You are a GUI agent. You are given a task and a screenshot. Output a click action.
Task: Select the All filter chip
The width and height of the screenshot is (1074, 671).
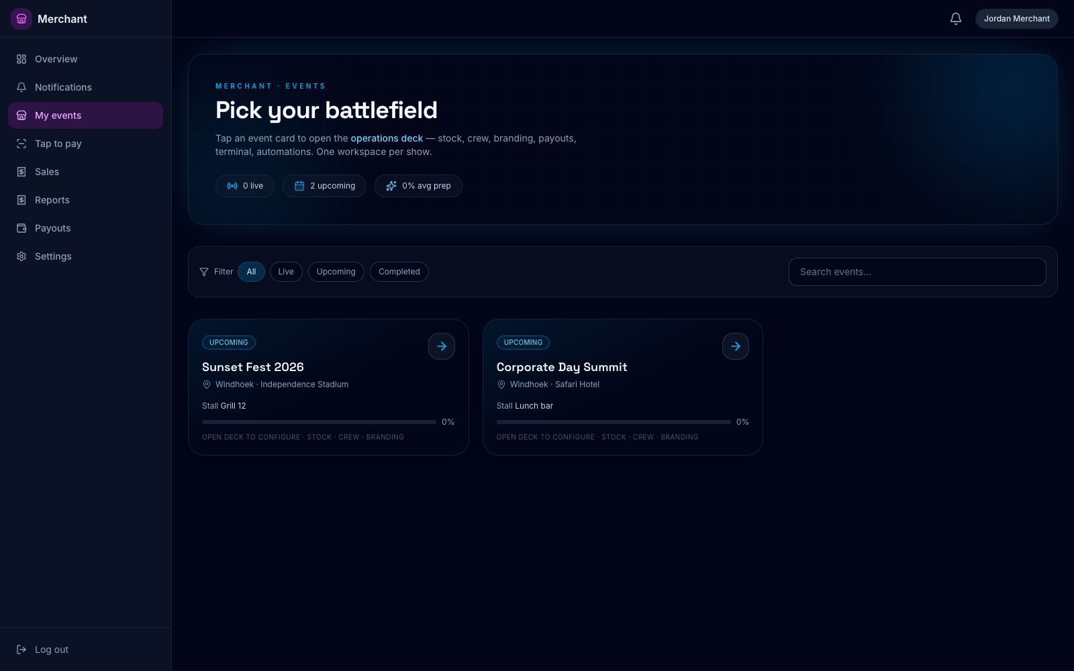pyautogui.click(x=251, y=272)
